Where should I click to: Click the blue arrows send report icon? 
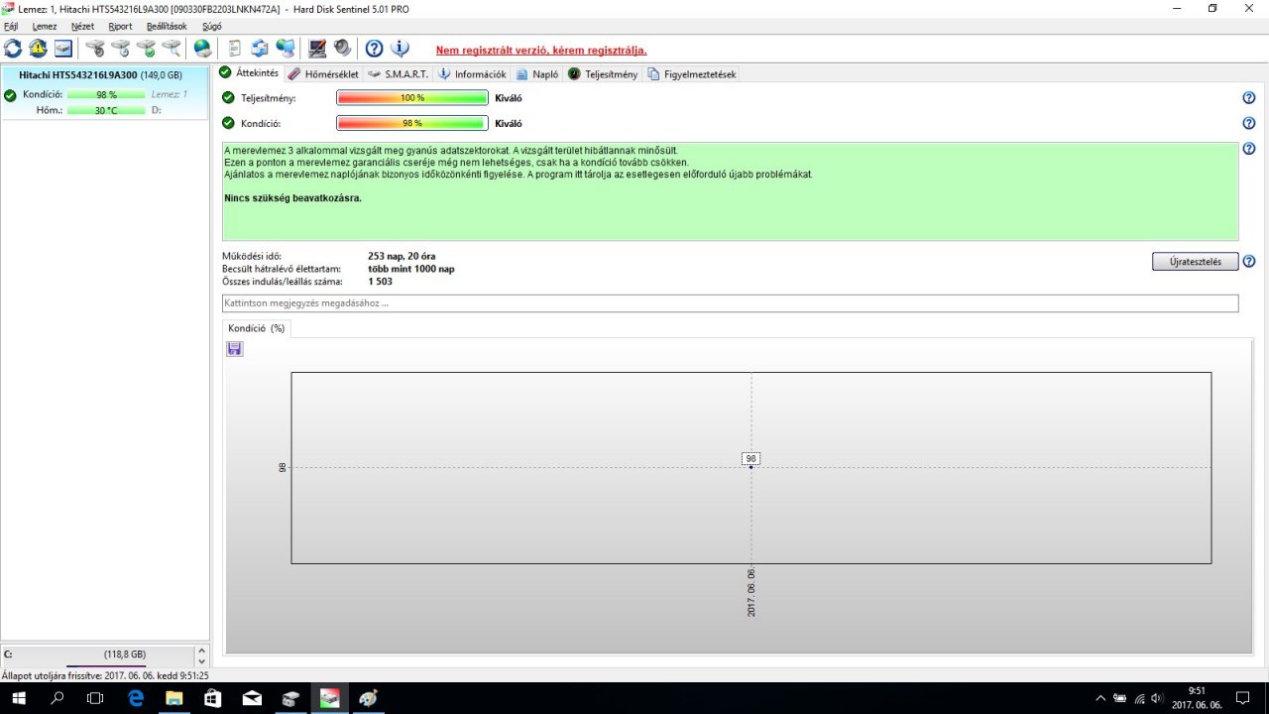pyautogui.click(x=259, y=48)
